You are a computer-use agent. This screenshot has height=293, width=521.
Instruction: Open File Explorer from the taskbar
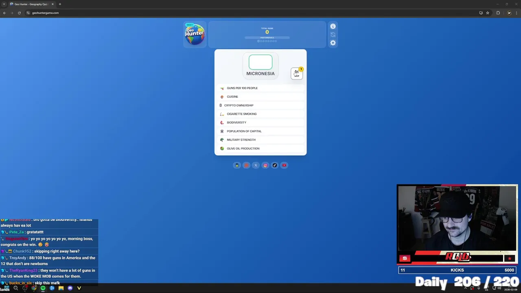(x=61, y=288)
